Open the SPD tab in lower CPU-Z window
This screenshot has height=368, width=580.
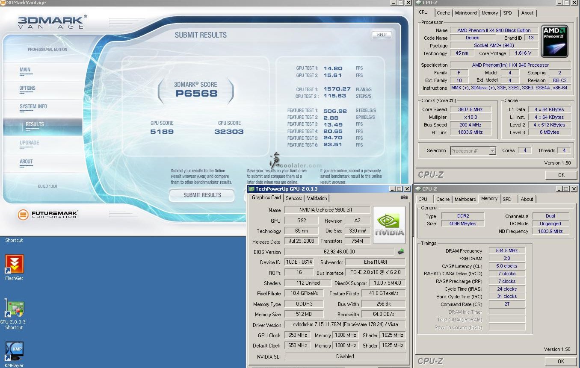pos(507,199)
